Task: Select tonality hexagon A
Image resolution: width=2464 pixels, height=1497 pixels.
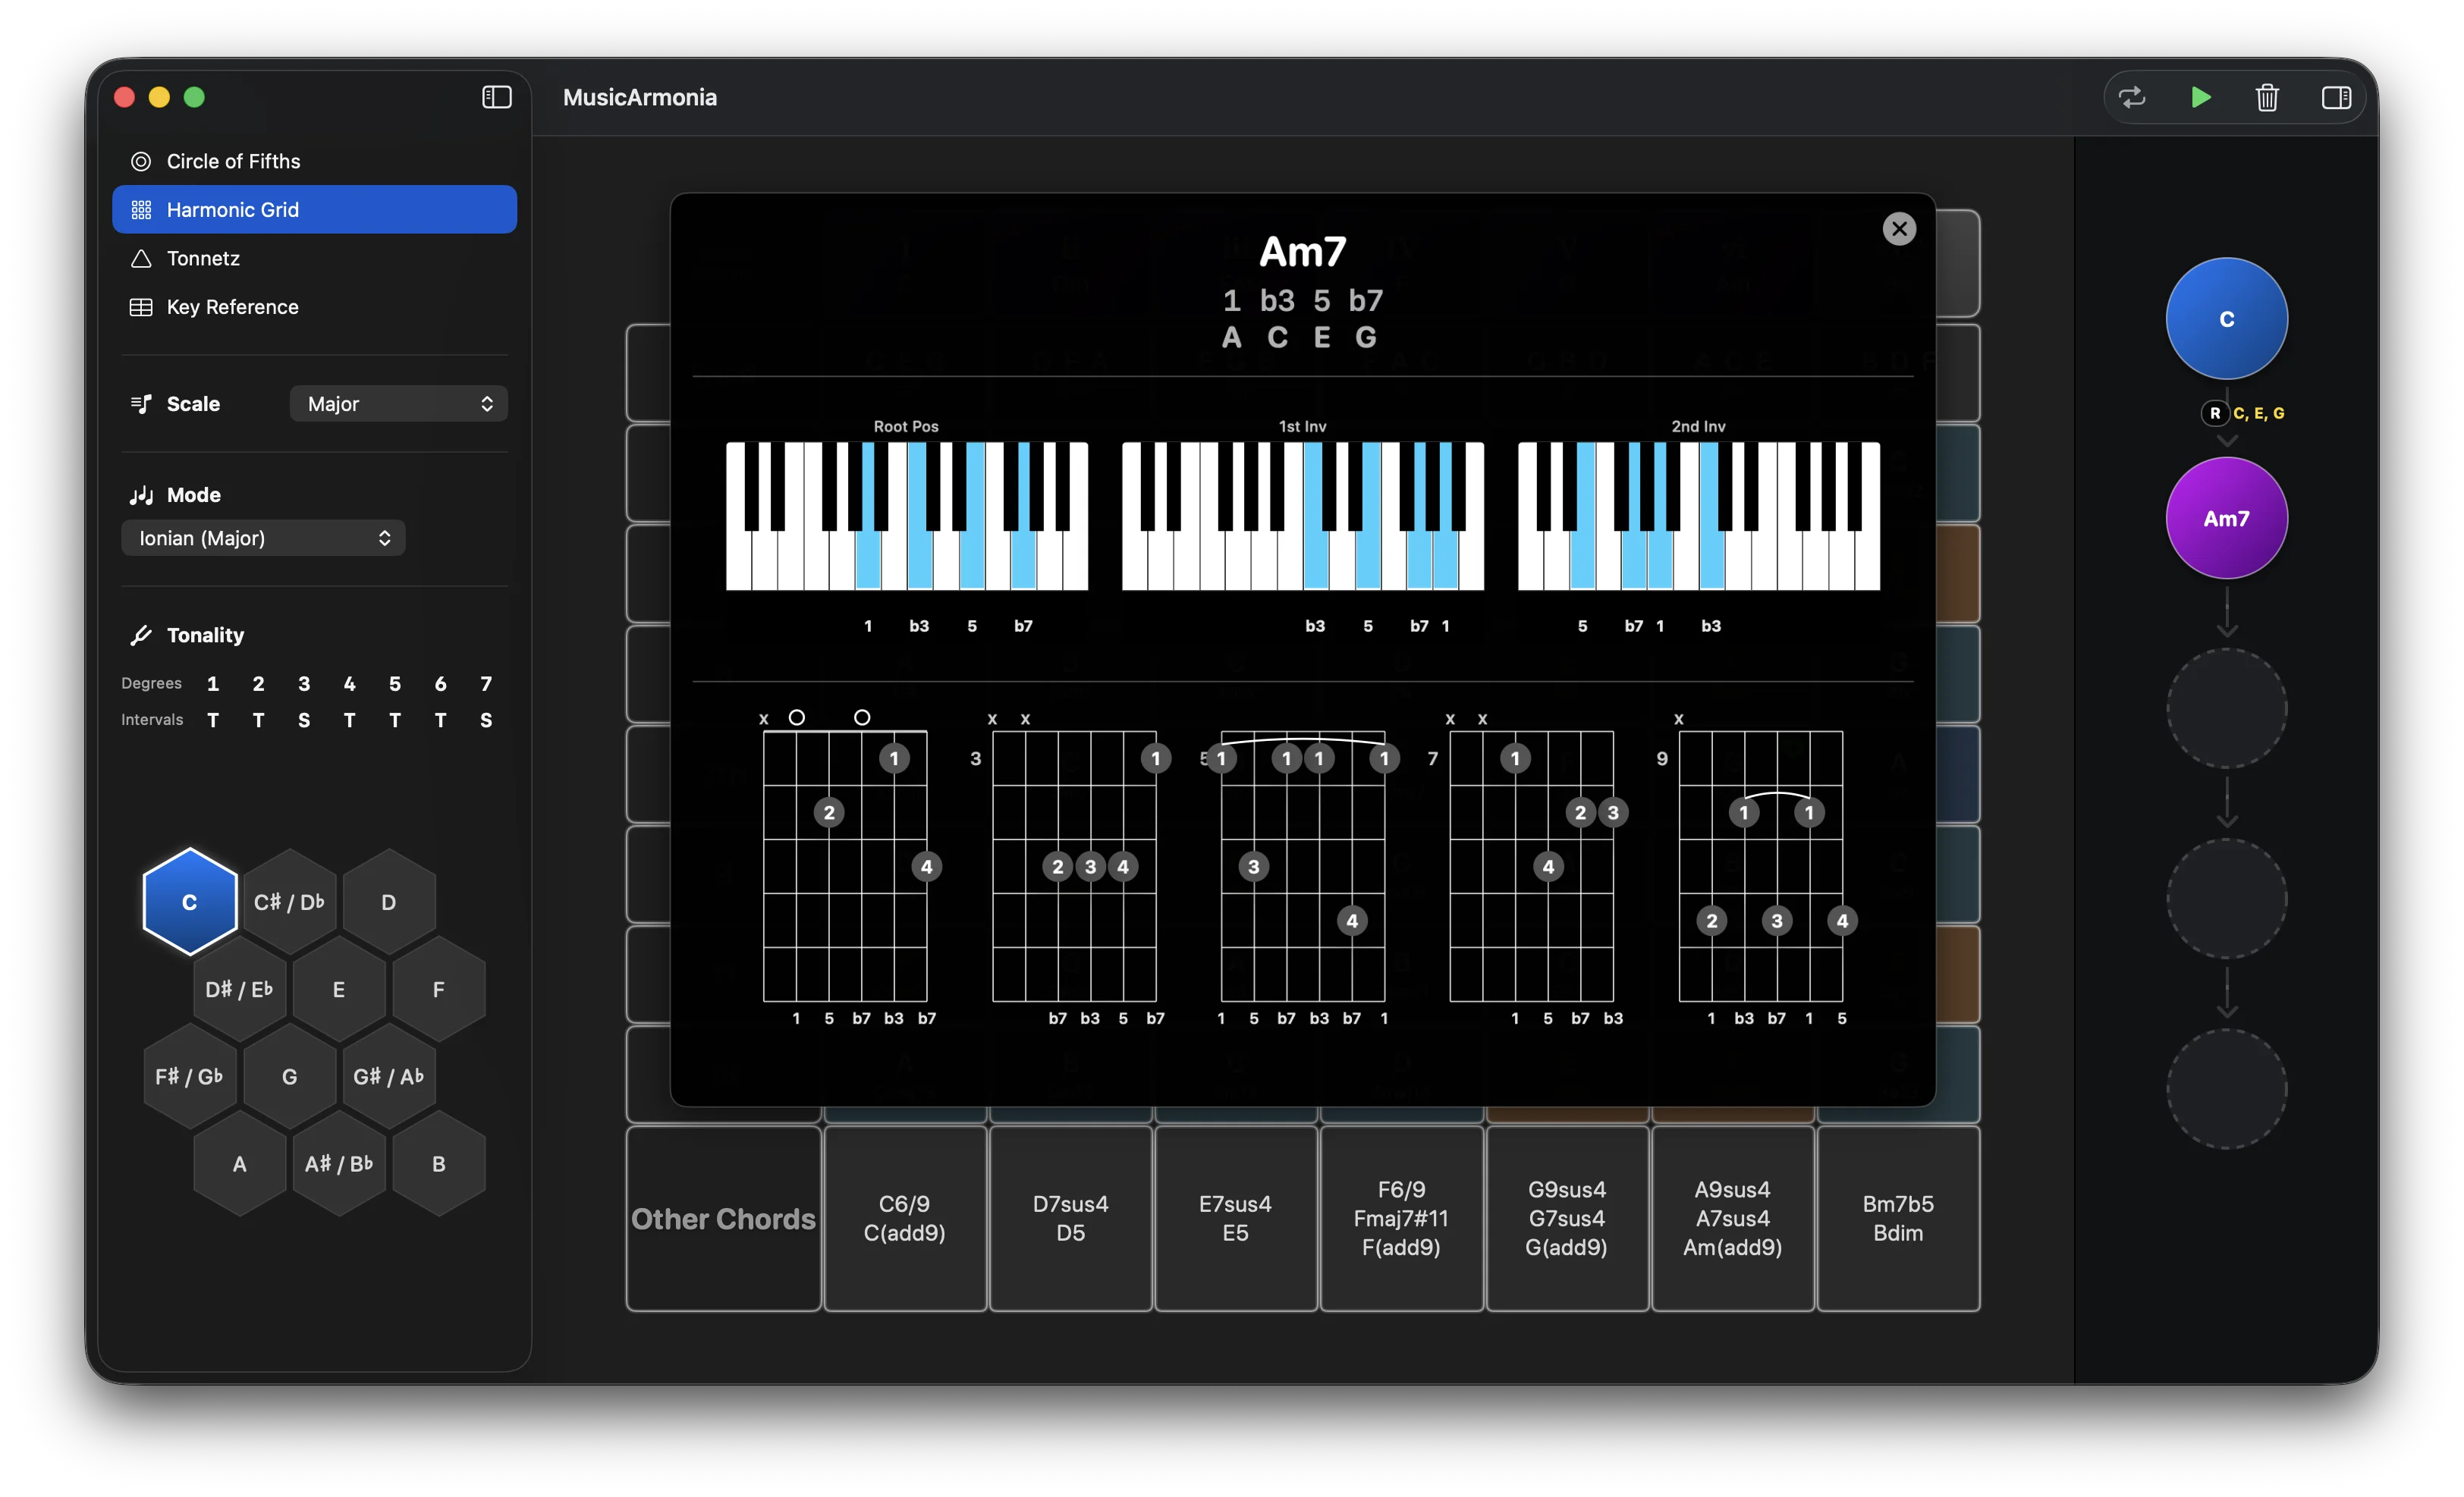Action: coord(239,1163)
